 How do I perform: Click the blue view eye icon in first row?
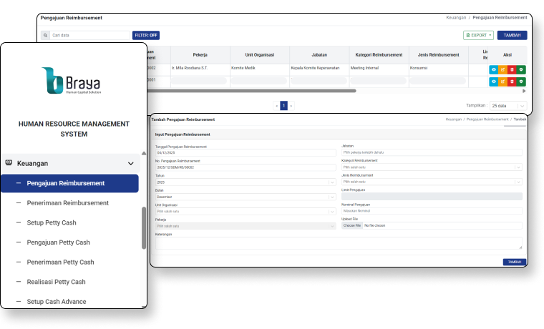[493, 69]
